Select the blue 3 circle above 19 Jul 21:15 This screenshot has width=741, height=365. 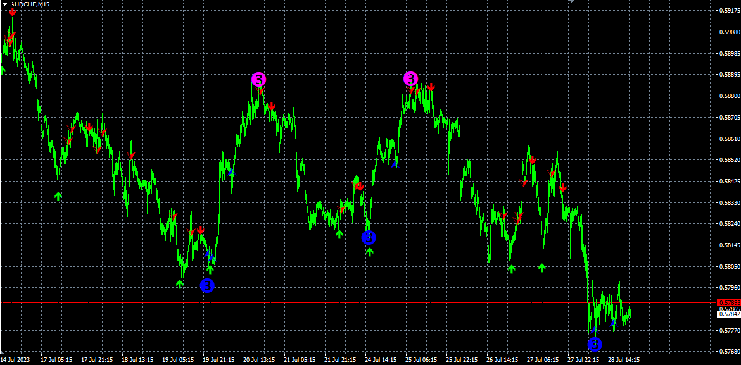pyautogui.click(x=208, y=285)
